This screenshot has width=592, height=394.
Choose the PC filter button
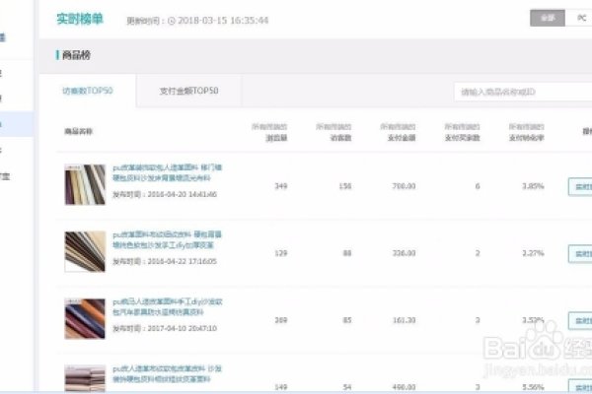point(581,18)
